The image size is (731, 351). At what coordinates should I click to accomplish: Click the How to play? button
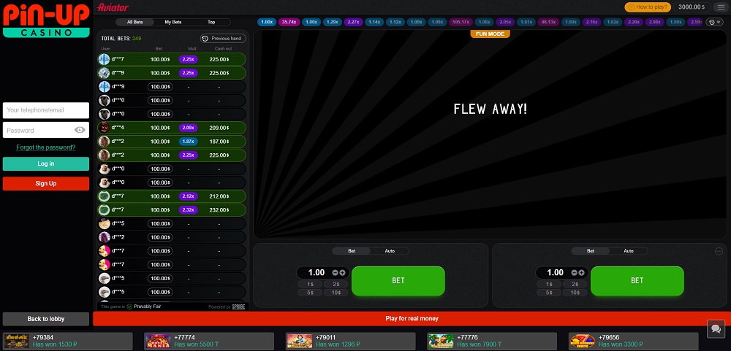(648, 7)
